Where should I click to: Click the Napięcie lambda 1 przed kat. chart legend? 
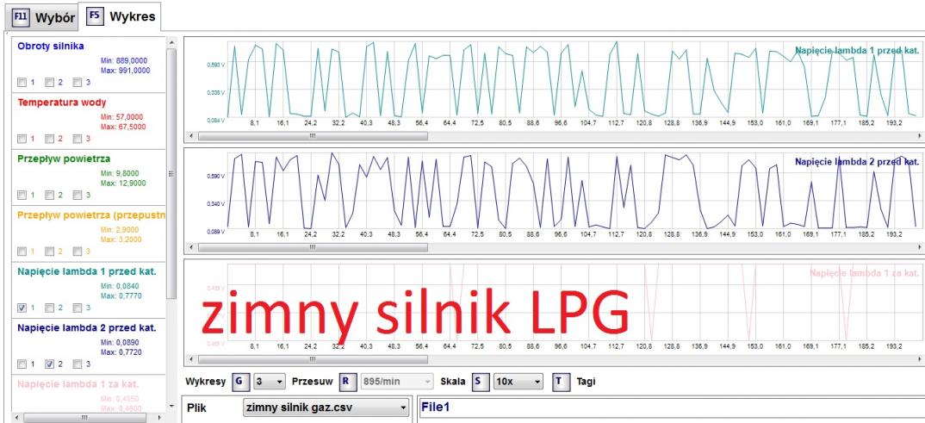click(x=857, y=51)
